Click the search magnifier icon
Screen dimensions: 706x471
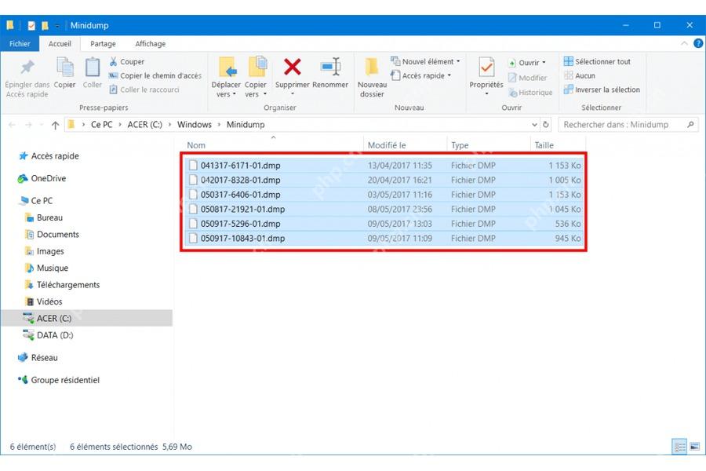pyautogui.click(x=690, y=124)
